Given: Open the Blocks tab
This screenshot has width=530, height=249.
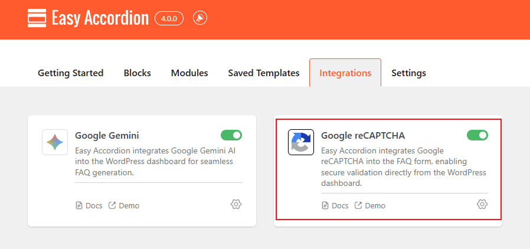Looking at the screenshot, I should (x=137, y=73).
